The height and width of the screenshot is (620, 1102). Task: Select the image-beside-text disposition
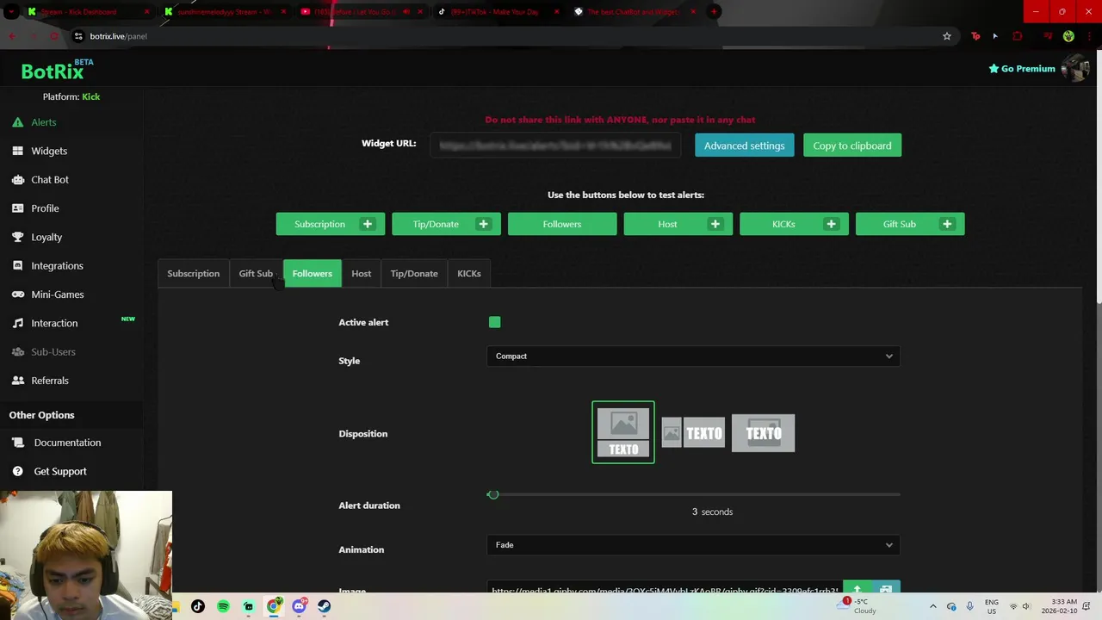pyautogui.click(x=693, y=432)
